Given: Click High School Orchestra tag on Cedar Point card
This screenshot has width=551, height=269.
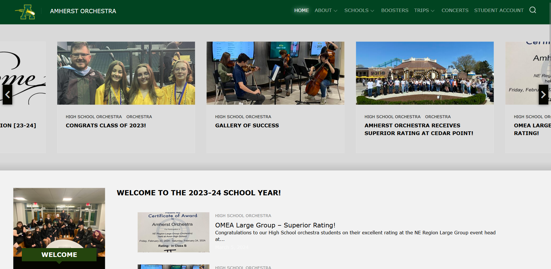Looking at the screenshot, I should coord(392,117).
